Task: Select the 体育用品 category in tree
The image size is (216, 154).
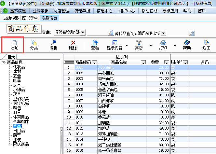Action: click(21, 117)
